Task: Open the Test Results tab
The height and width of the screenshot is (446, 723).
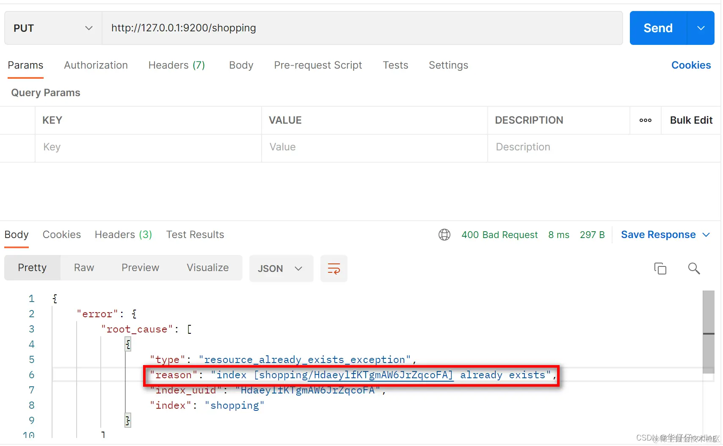Action: [x=195, y=235]
